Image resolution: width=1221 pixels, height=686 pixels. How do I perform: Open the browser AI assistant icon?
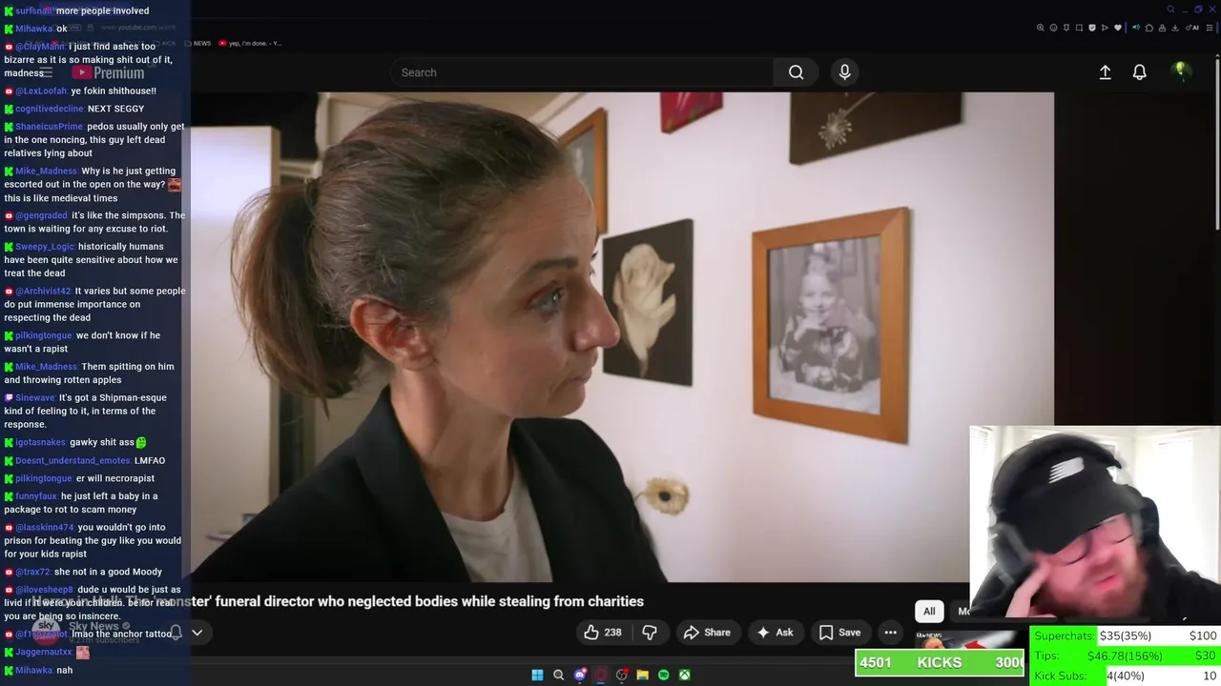(1191, 28)
